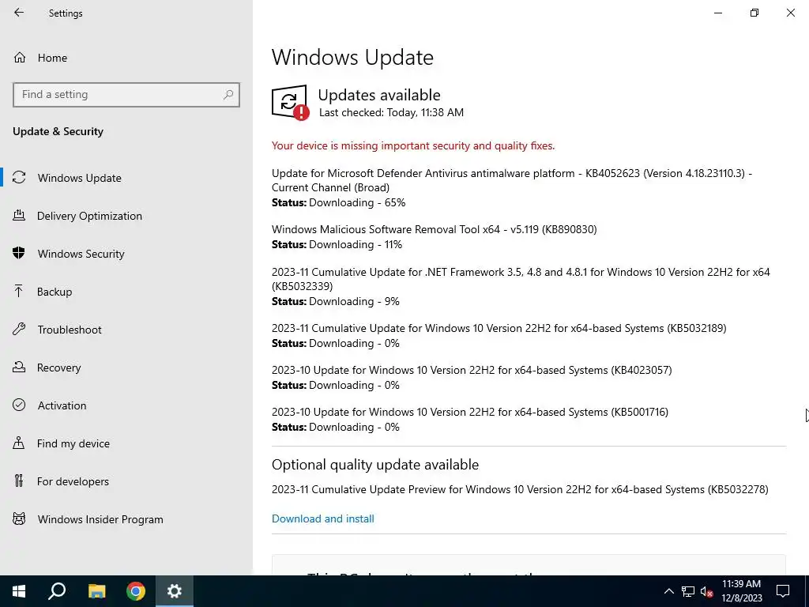This screenshot has width=809, height=607.
Task: Click the back arrow in Settings
Action: 19,13
